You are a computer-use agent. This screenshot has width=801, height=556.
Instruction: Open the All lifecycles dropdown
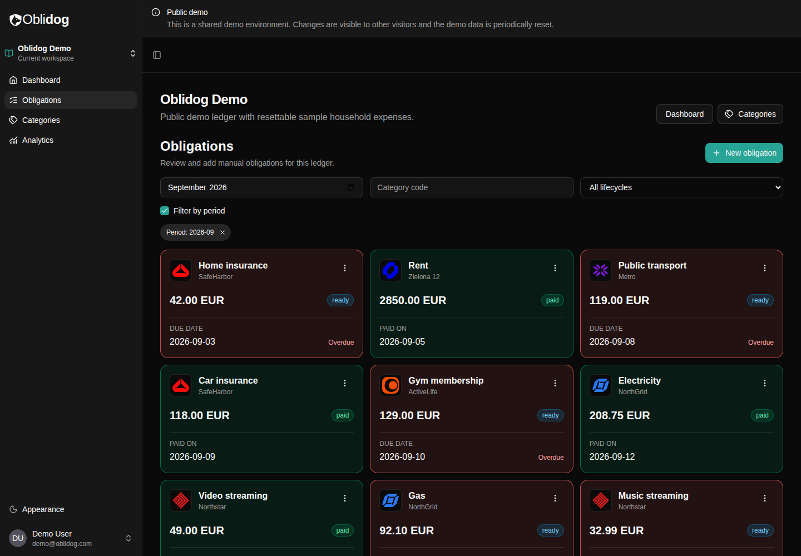[x=681, y=187]
